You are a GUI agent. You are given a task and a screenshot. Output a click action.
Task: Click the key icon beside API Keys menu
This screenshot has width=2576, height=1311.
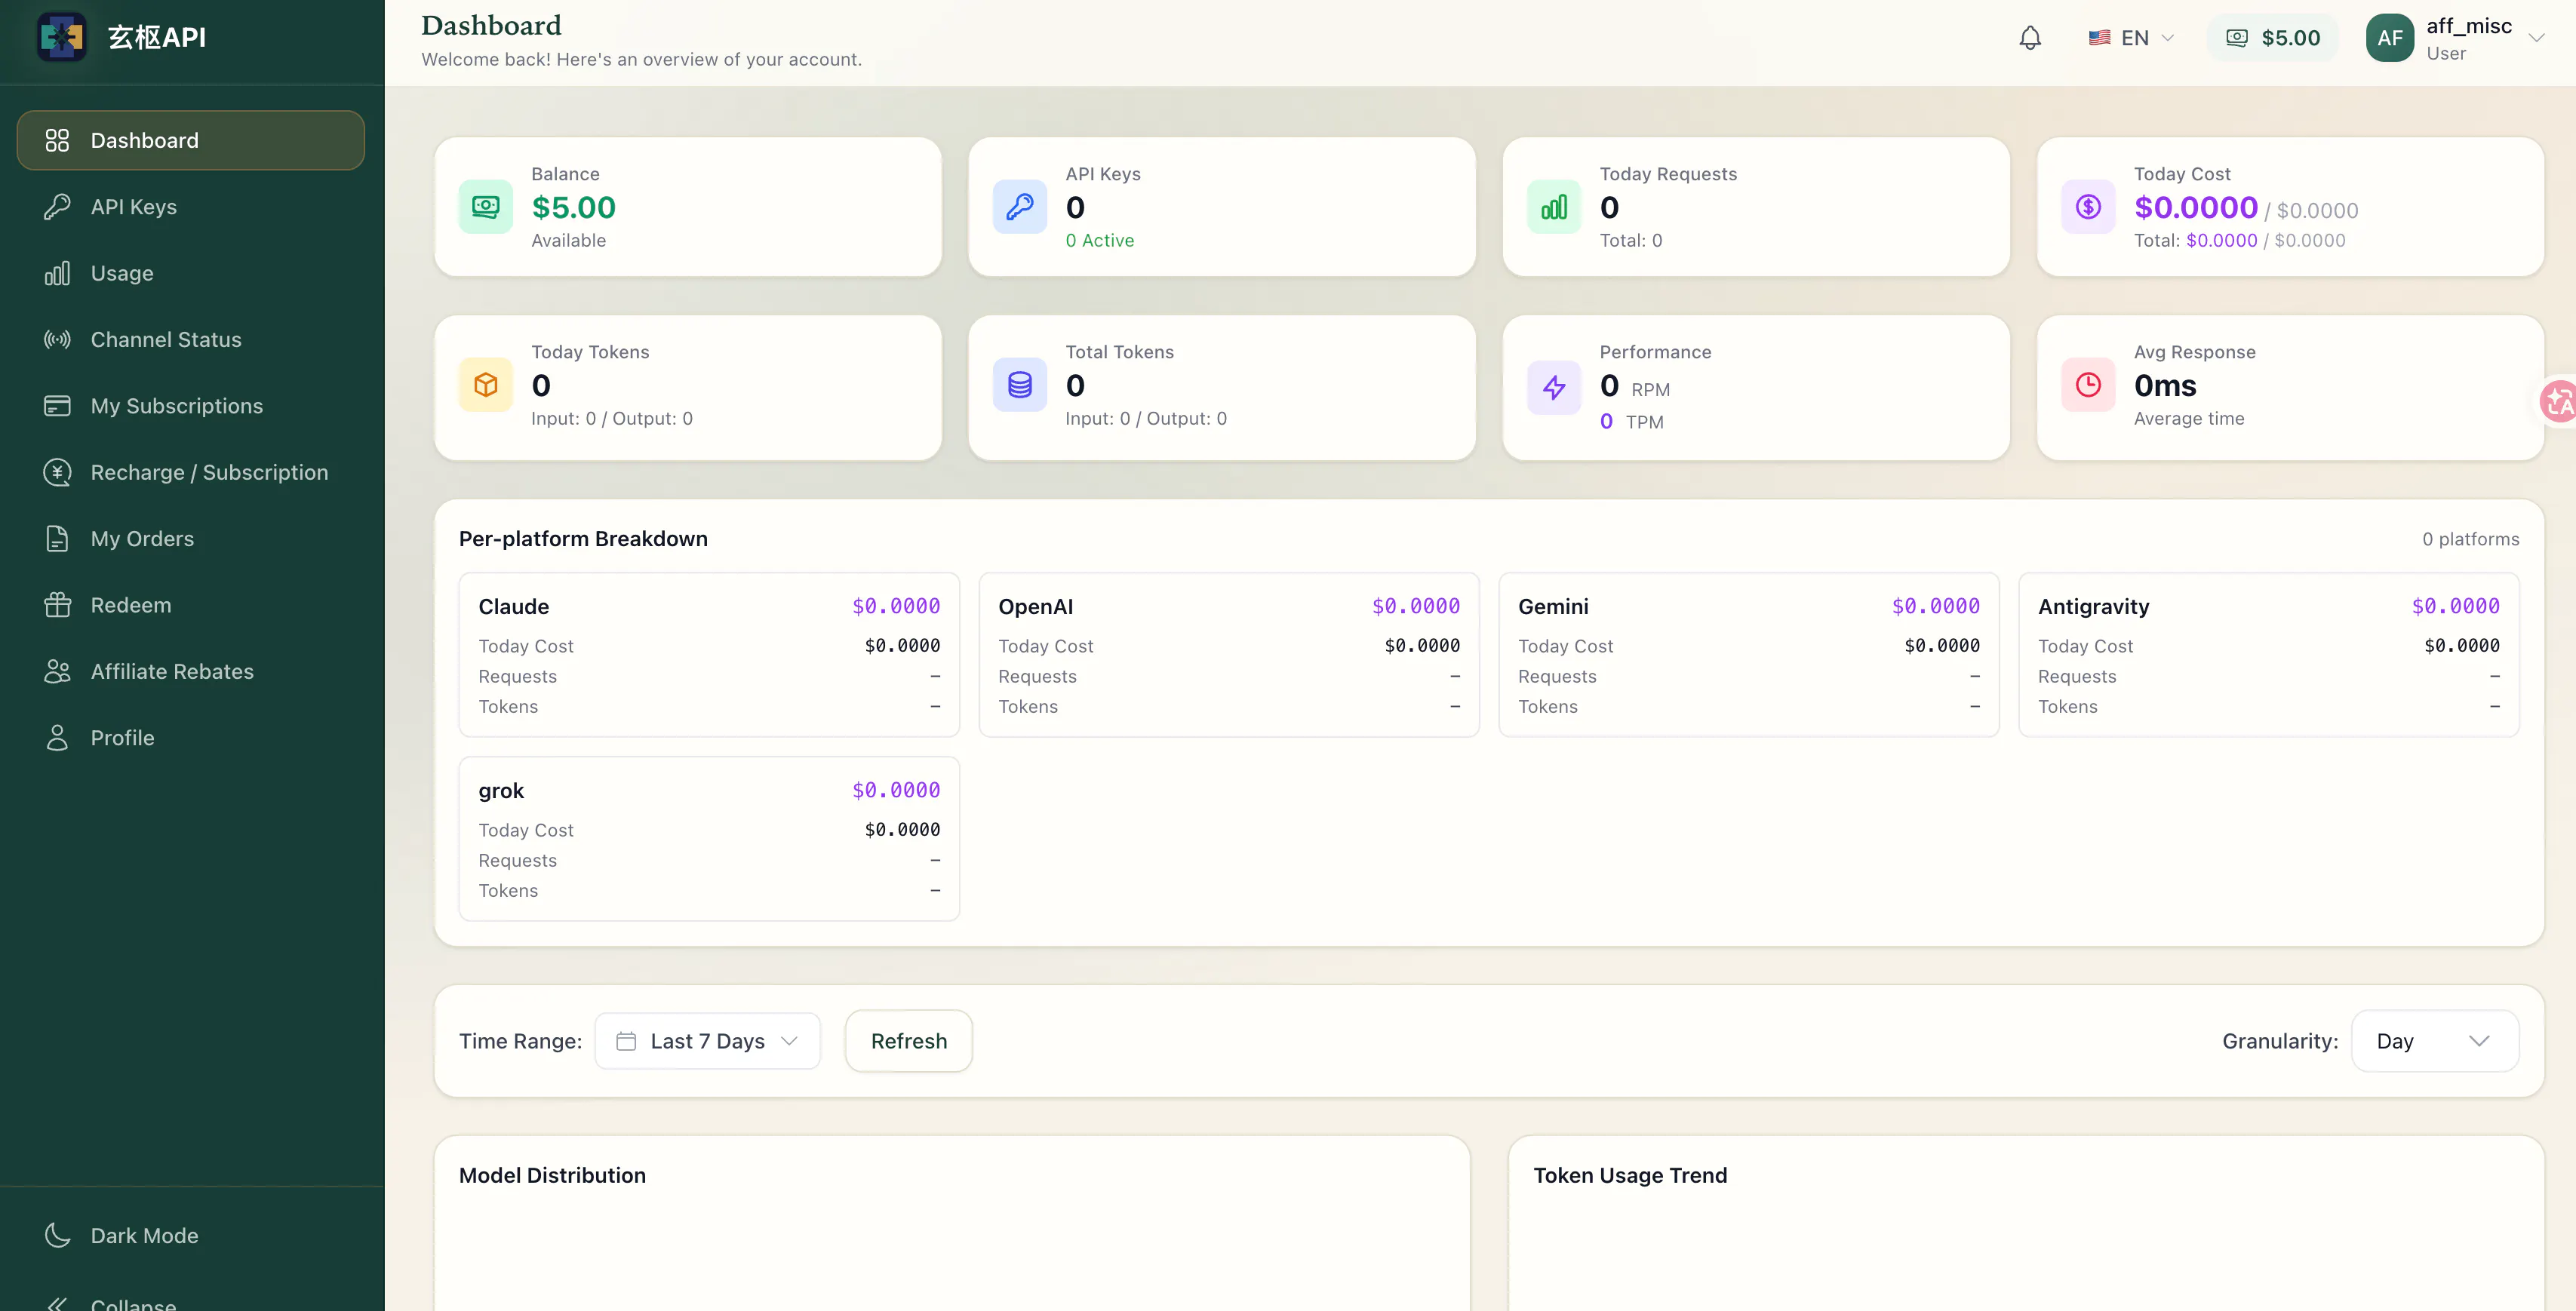point(57,207)
